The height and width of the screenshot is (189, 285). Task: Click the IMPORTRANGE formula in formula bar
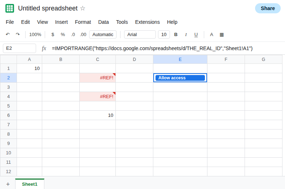pos(152,48)
